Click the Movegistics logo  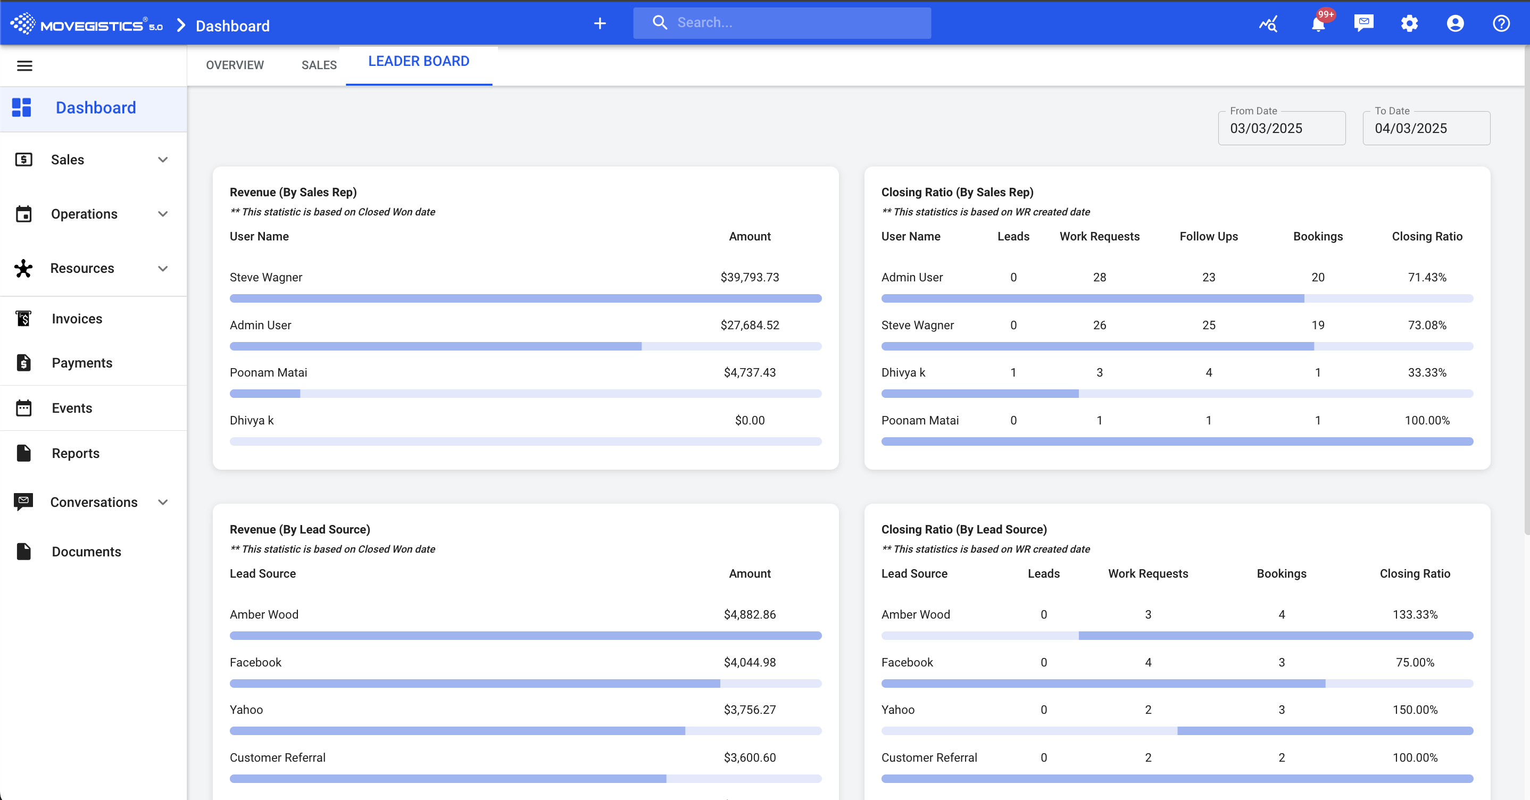(x=86, y=24)
